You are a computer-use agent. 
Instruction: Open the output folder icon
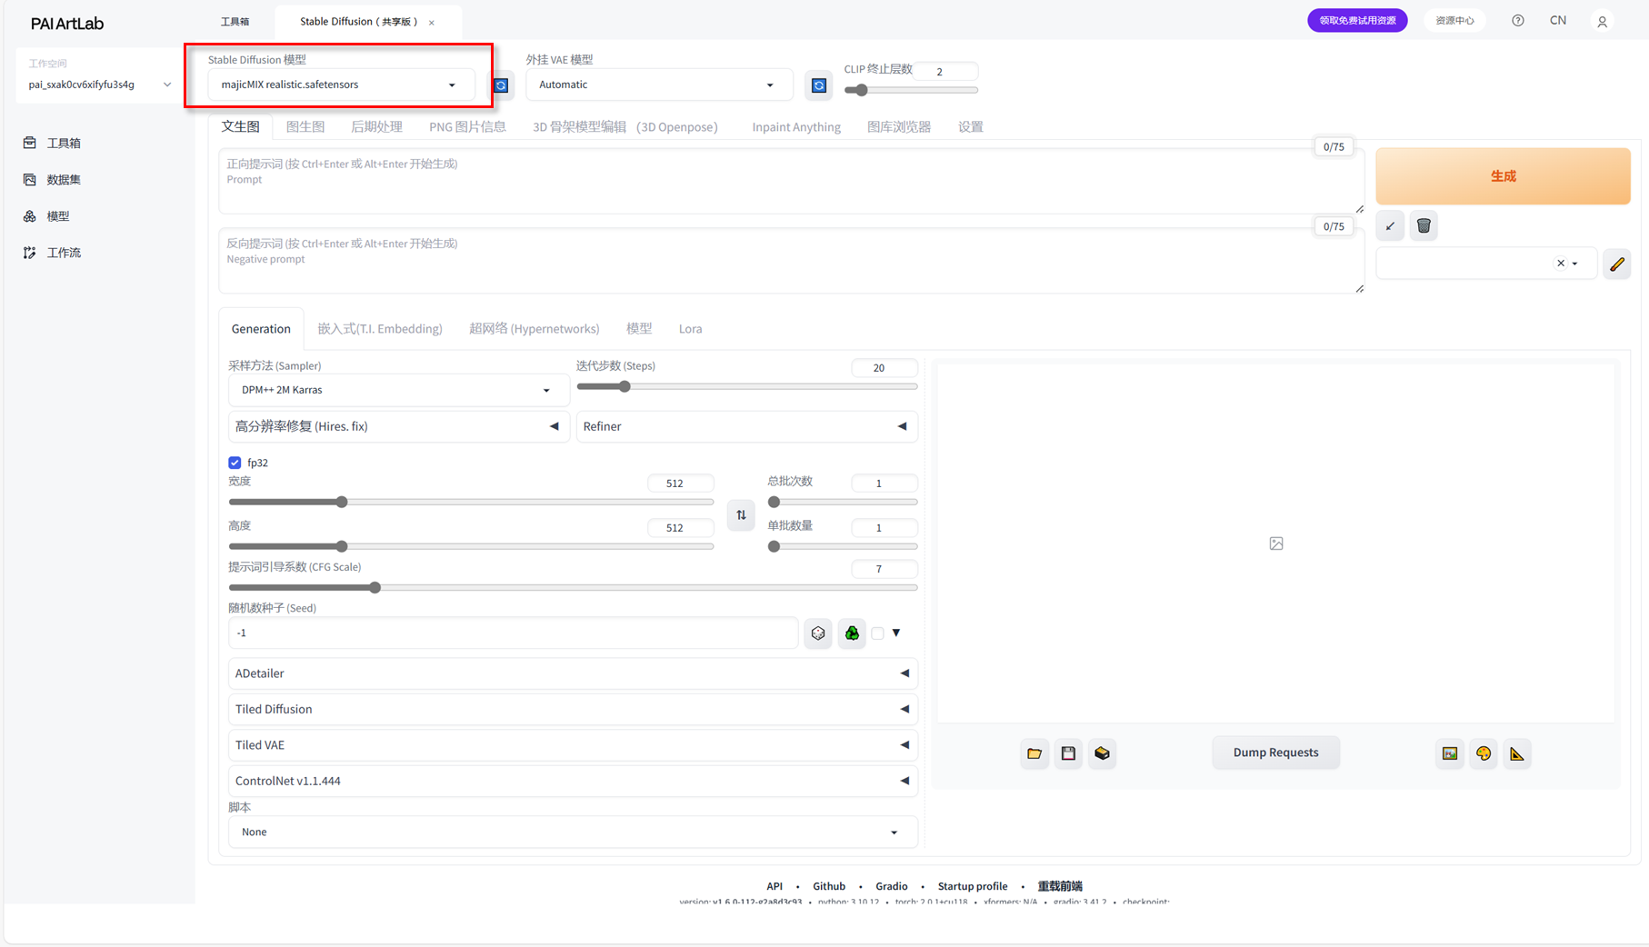click(x=1034, y=753)
